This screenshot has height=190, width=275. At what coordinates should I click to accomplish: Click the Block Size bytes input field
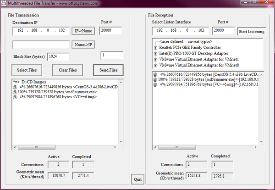point(58,56)
